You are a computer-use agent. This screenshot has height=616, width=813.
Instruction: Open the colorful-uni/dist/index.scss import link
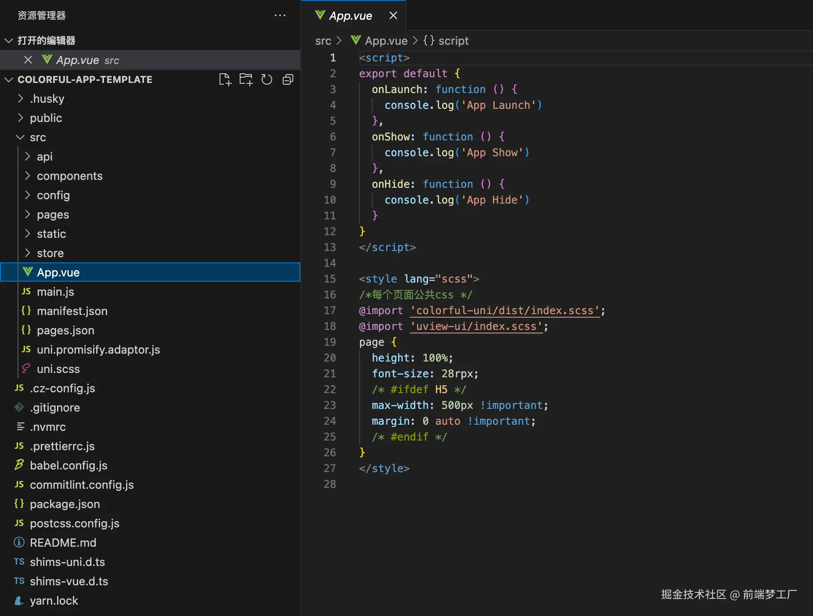[505, 311]
